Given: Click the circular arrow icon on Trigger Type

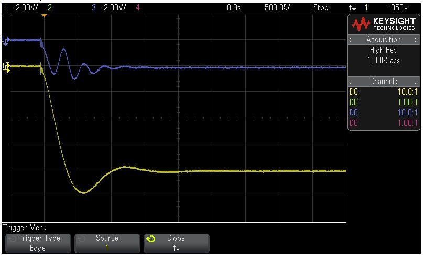Looking at the screenshot, I should click(x=12, y=239).
